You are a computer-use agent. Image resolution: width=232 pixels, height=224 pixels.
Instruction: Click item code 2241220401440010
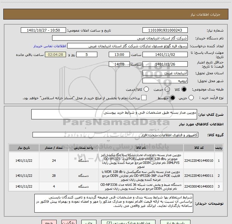[199, 161]
